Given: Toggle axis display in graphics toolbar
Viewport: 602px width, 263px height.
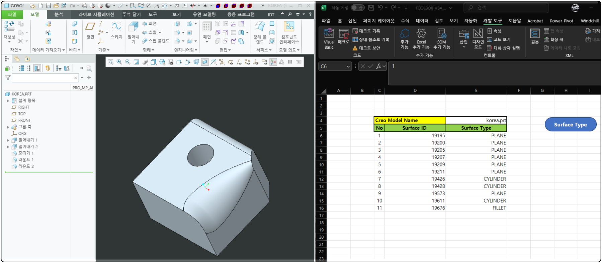Looking at the screenshot, I should [239, 62].
